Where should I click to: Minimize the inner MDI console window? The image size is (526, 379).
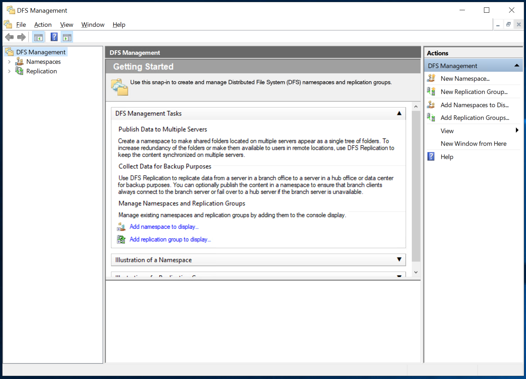(498, 25)
